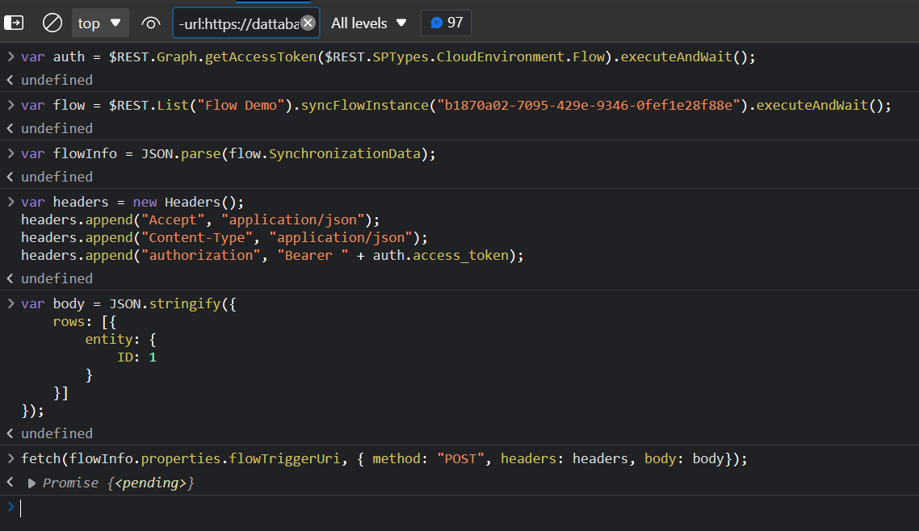Toggle the console sidebar panel icon
This screenshot has width=919, height=531.
coord(14,23)
